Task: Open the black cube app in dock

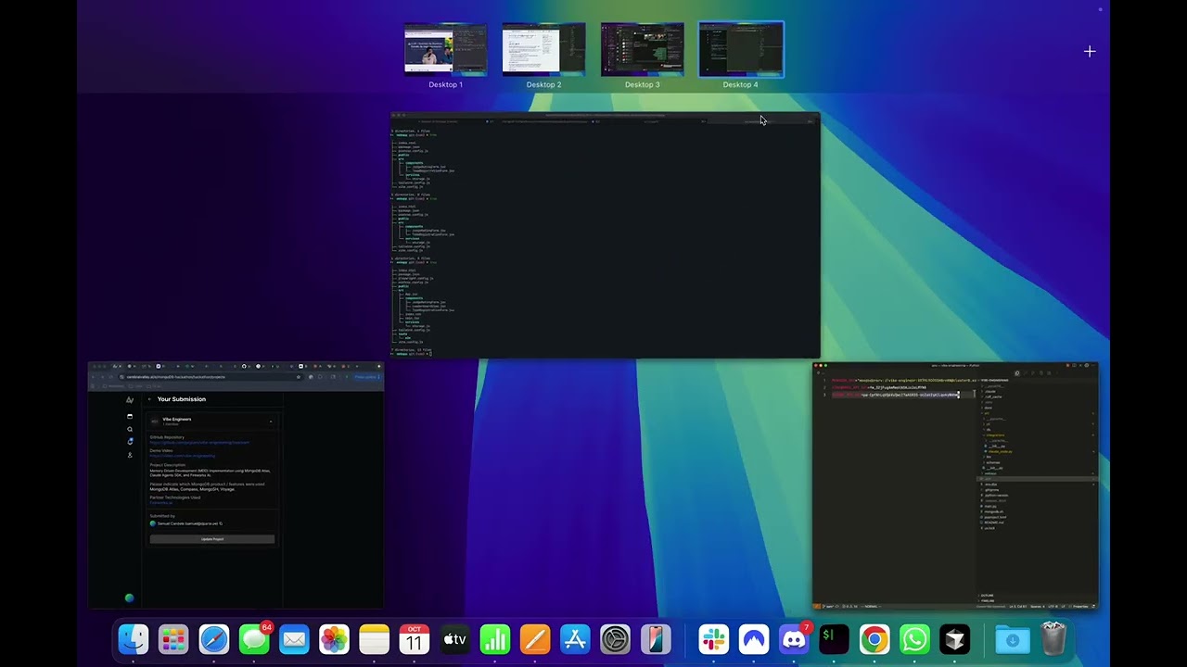Action: (954, 639)
